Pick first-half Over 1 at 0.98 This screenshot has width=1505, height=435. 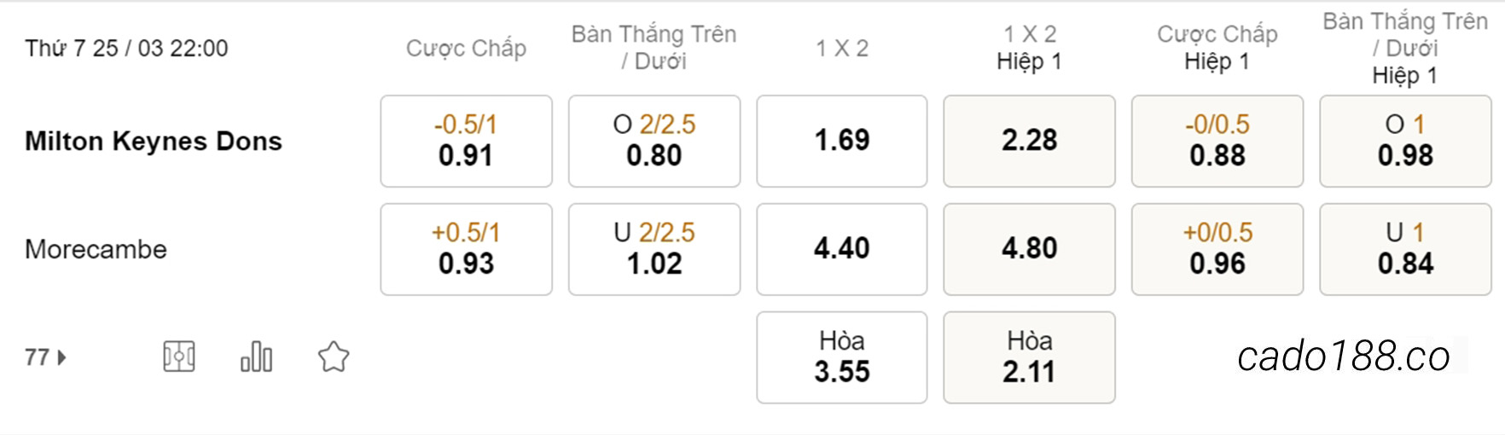pos(1405,141)
